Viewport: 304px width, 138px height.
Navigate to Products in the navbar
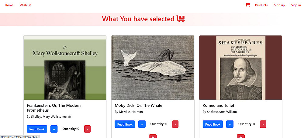tap(261, 5)
